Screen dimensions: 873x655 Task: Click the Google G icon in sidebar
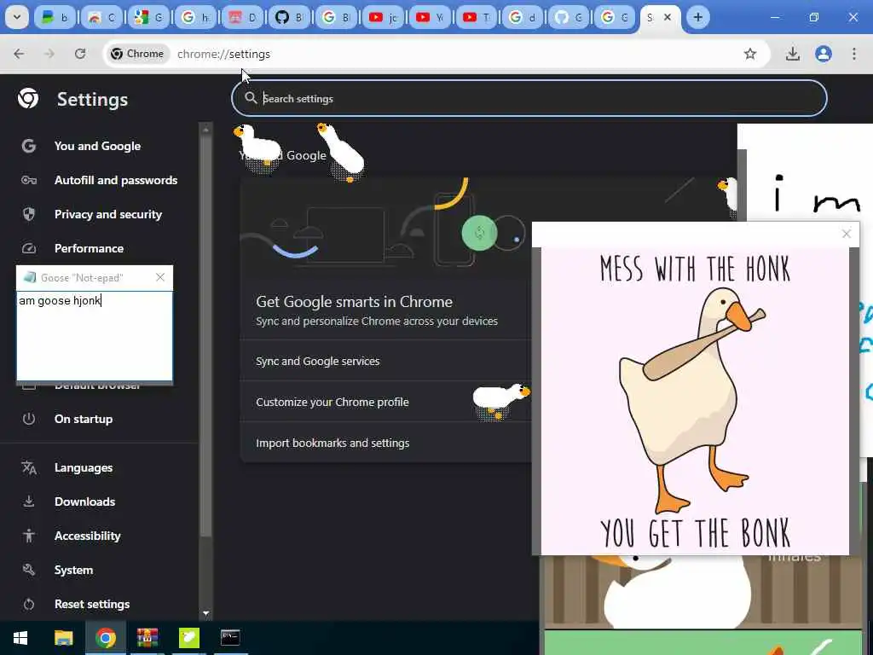[28, 146]
